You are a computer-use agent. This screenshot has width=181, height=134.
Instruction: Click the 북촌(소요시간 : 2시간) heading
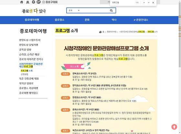coord(91,130)
